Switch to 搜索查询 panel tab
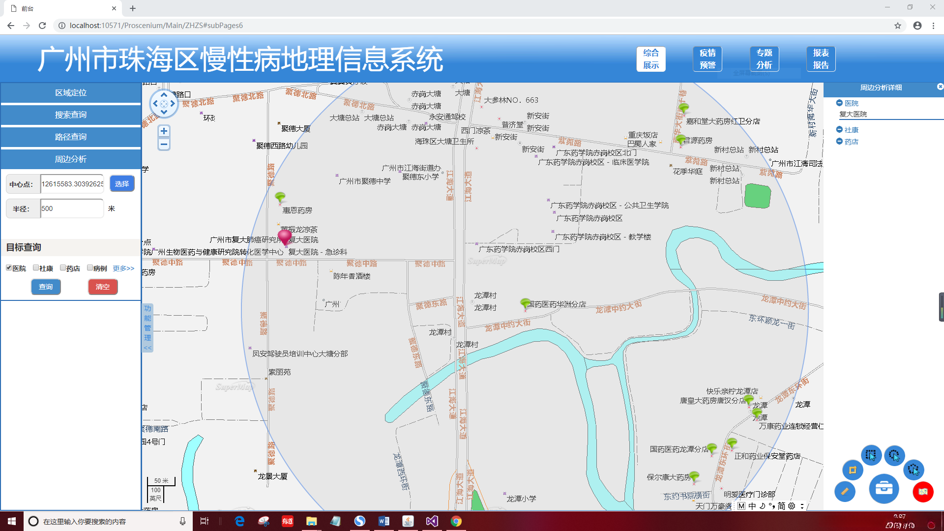Image resolution: width=944 pixels, height=531 pixels. tap(71, 115)
